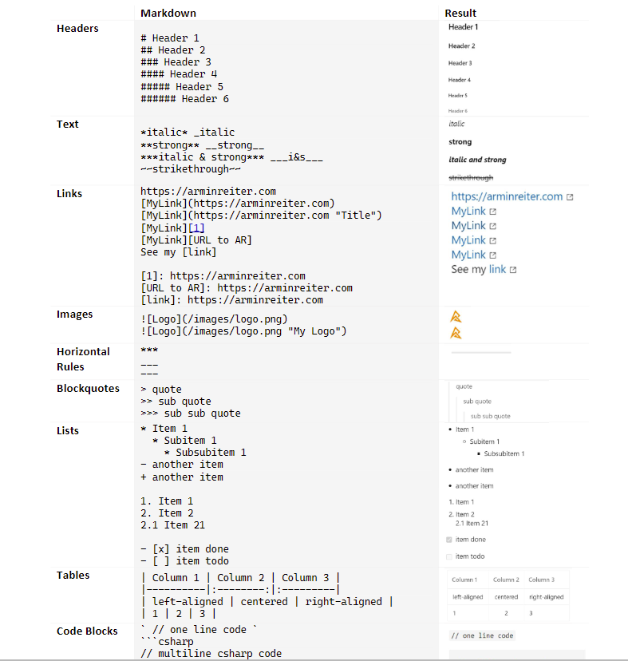Click the "Column 3" header in the rendered table
628x661 pixels.
pos(539,580)
